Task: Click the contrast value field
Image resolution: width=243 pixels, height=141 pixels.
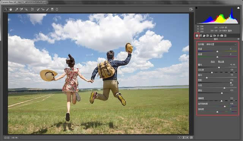Action: [232, 70]
